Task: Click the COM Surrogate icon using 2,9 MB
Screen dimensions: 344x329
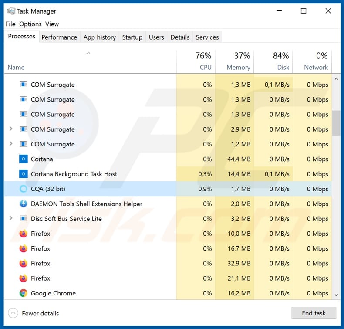Action: 23,129
